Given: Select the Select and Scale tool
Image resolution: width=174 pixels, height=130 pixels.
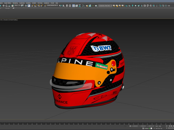Looking at the screenshot, I should click(x=9, y=6).
